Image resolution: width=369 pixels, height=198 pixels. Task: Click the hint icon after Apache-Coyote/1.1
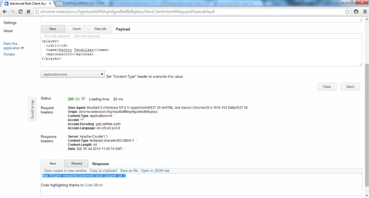coord(110,136)
